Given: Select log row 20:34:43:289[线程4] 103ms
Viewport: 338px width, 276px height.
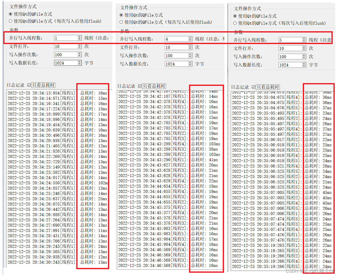Looking at the screenshot, I should click(169, 144).
